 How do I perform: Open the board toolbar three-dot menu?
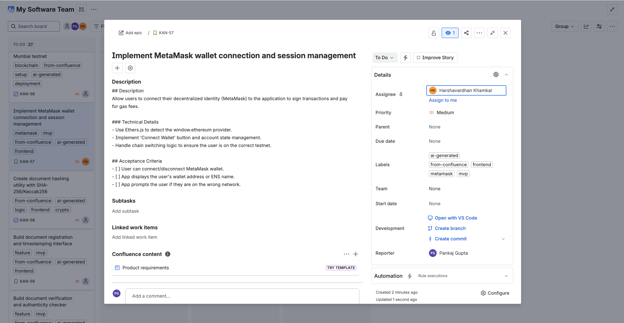(x=612, y=26)
